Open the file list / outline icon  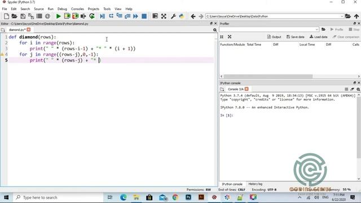click(39, 16)
